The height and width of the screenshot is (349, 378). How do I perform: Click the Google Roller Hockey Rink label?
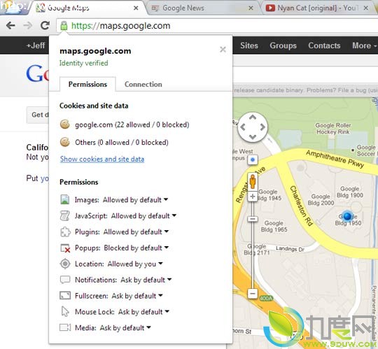point(333,129)
